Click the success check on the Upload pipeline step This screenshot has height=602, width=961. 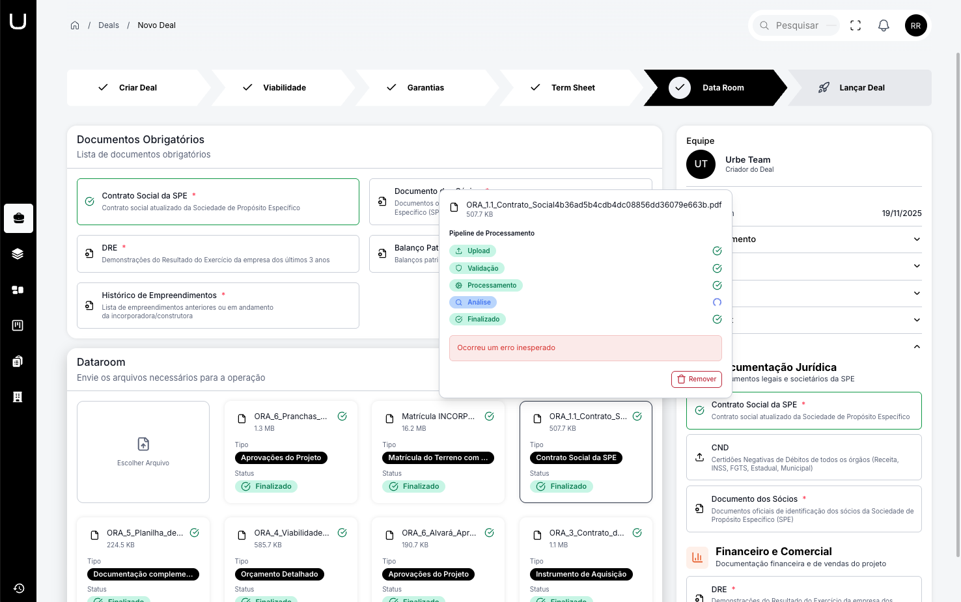[x=717, y=251]
